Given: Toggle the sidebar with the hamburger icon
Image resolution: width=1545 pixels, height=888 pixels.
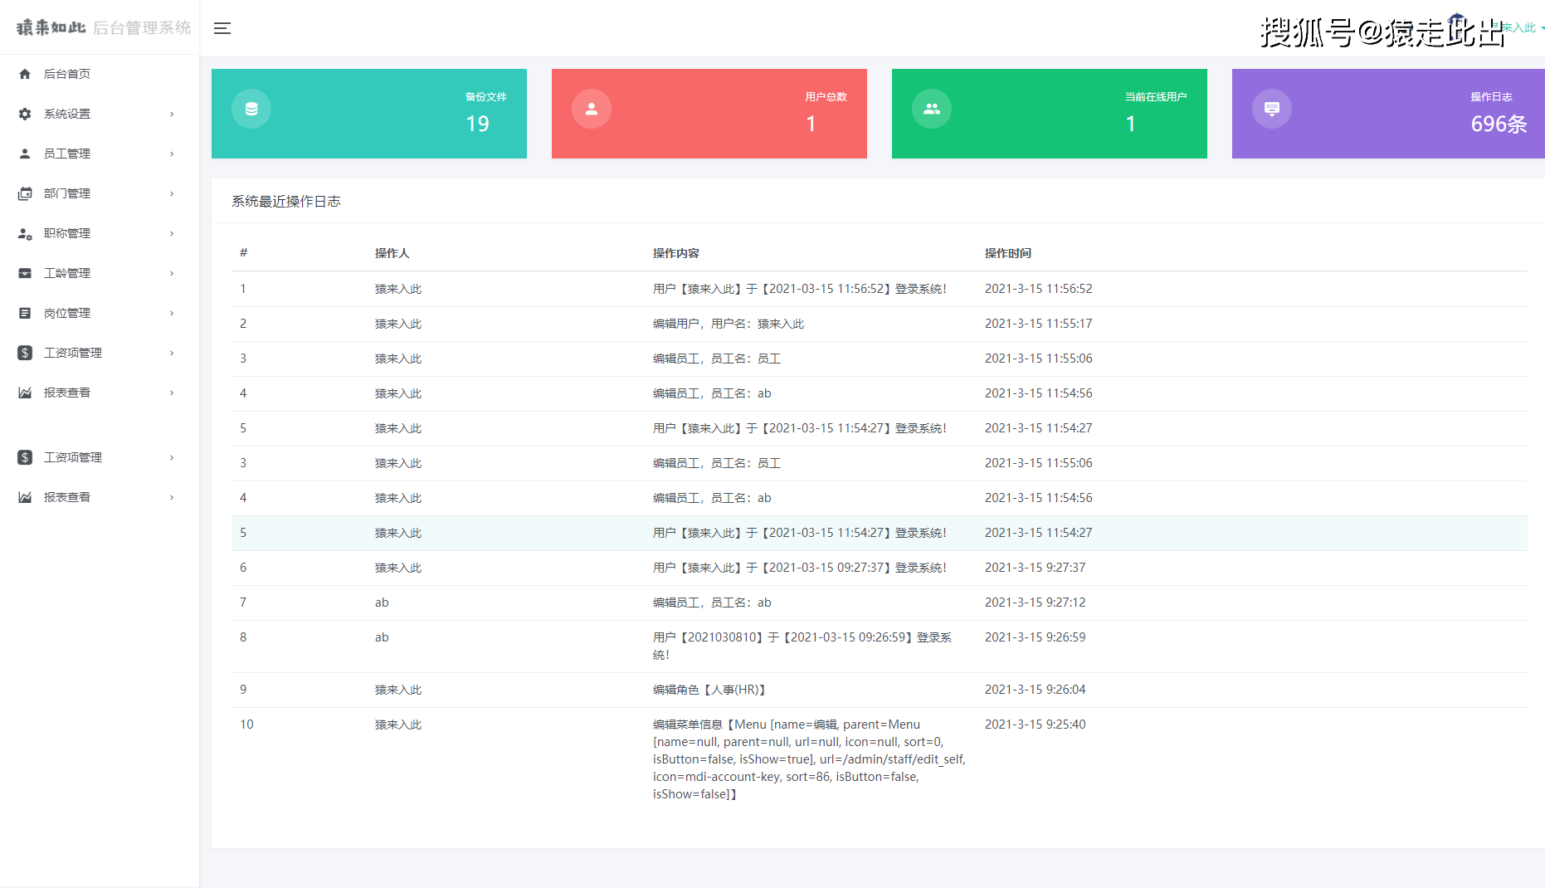Looking at the screenshot, I should [x=222, y=28].
